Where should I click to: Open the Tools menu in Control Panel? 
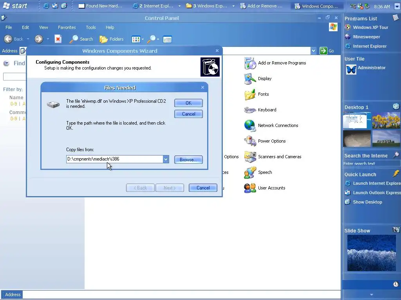tap(91, 27)
